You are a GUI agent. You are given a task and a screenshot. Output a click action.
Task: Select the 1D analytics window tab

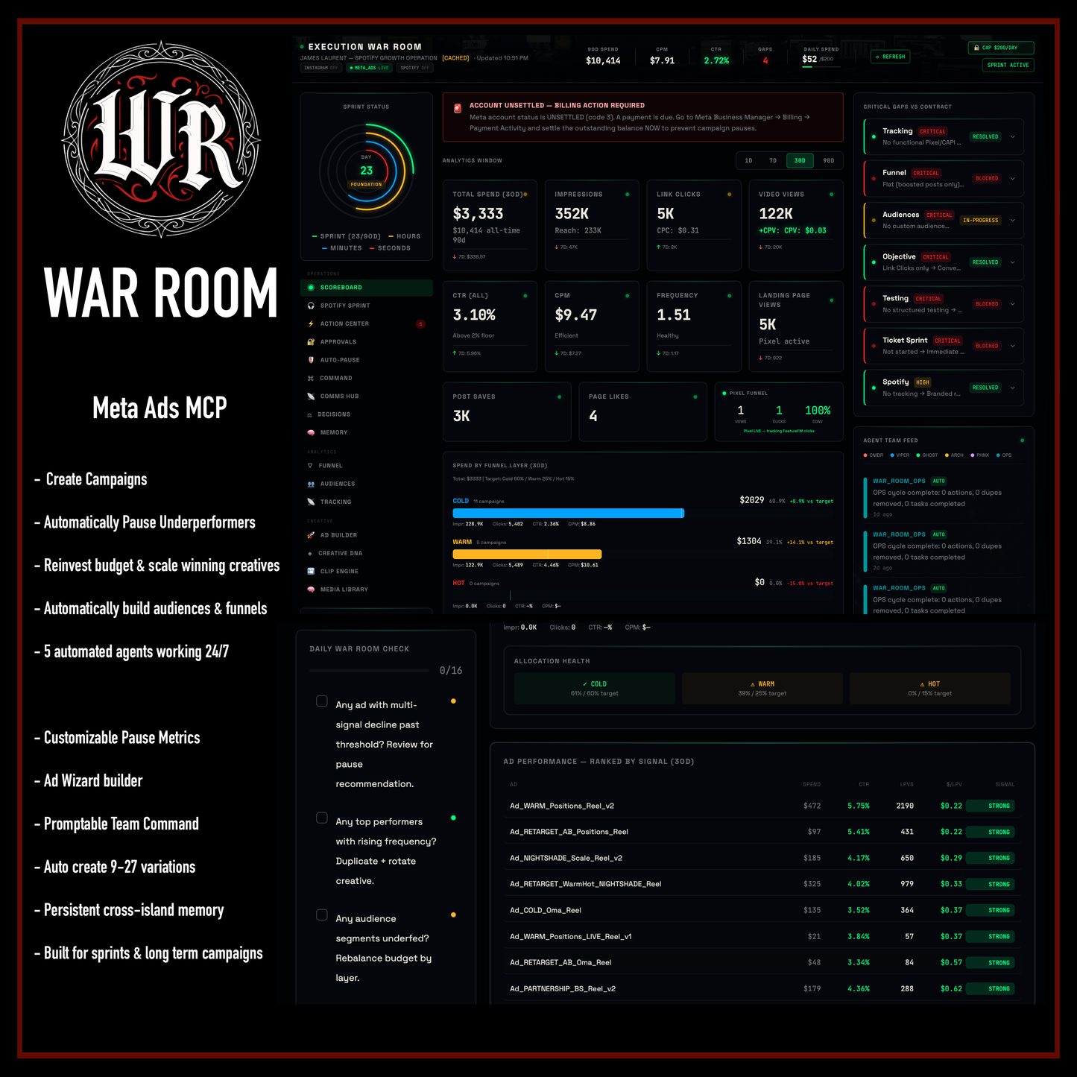[x=748, y=161]
